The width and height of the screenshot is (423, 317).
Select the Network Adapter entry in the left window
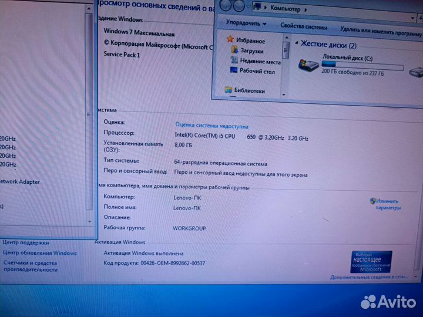click(20, 181)
